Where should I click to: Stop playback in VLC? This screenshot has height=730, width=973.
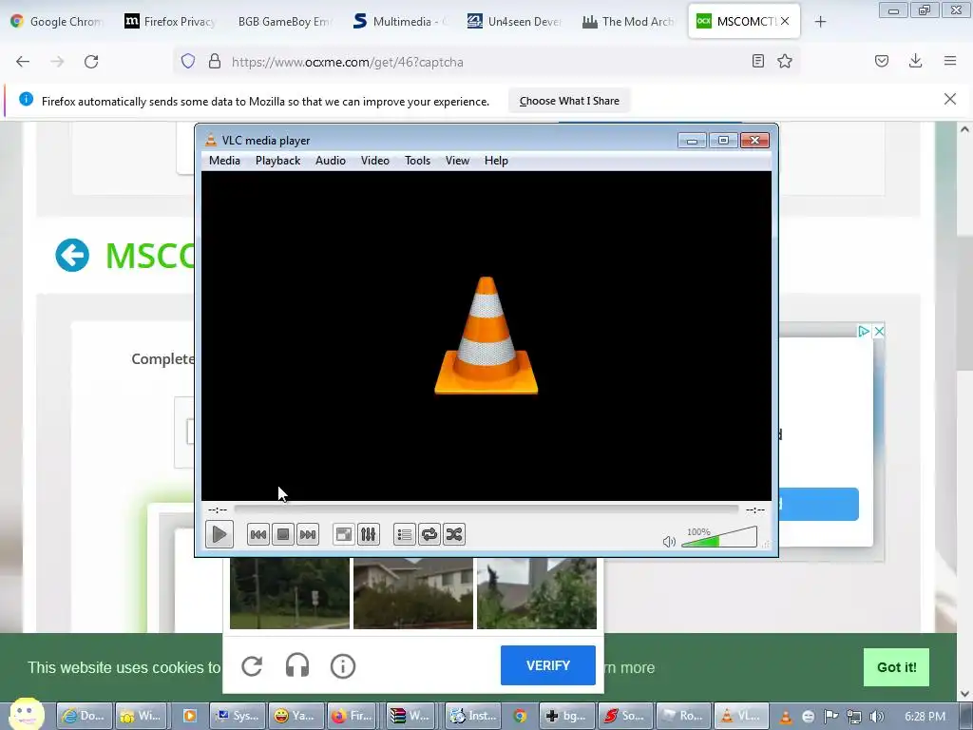click(x=283, y=534)
